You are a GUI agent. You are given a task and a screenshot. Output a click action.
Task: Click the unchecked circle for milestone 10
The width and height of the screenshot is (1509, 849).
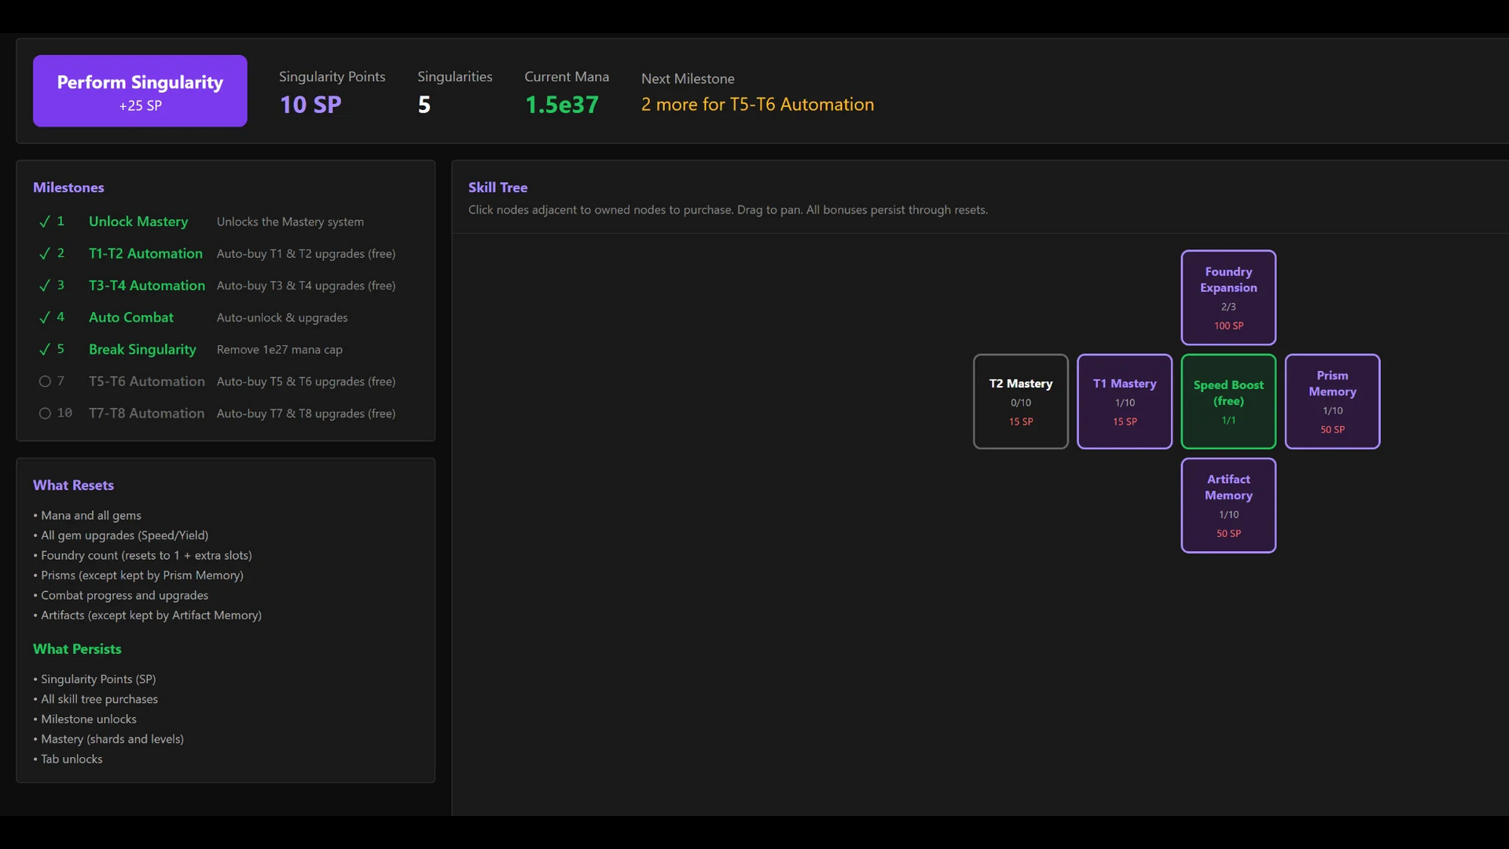click(45, 413)
